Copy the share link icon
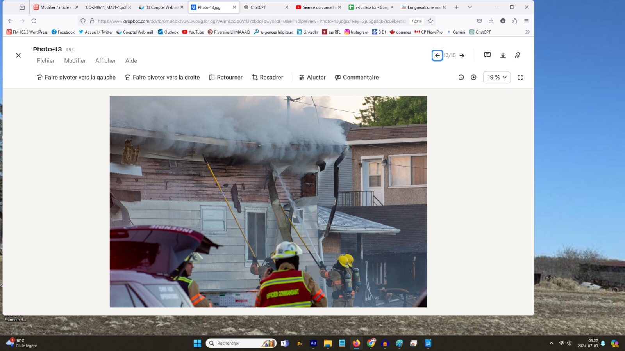Screen dimensions: 625x351 pyautogui.click(x=517, y=55)
